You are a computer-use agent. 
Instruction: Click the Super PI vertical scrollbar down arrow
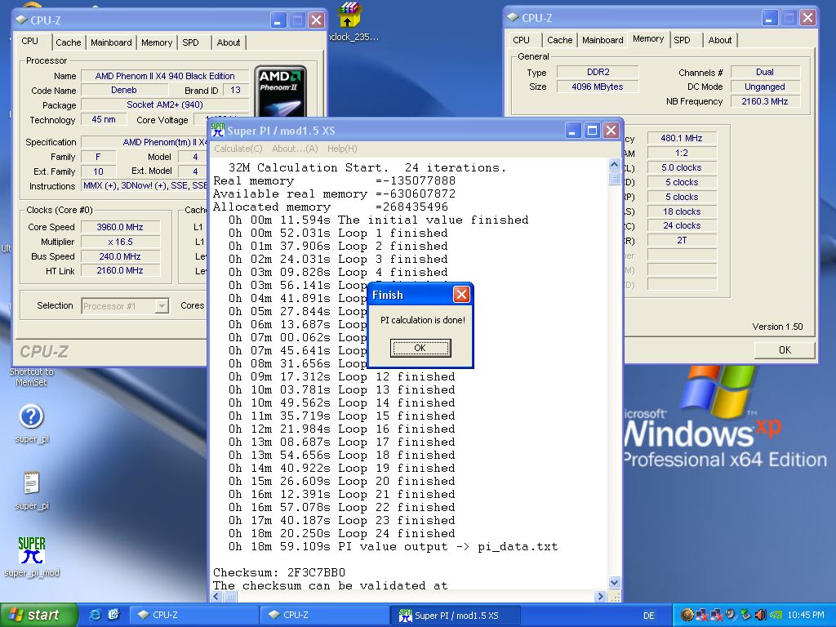click(614, 583)
